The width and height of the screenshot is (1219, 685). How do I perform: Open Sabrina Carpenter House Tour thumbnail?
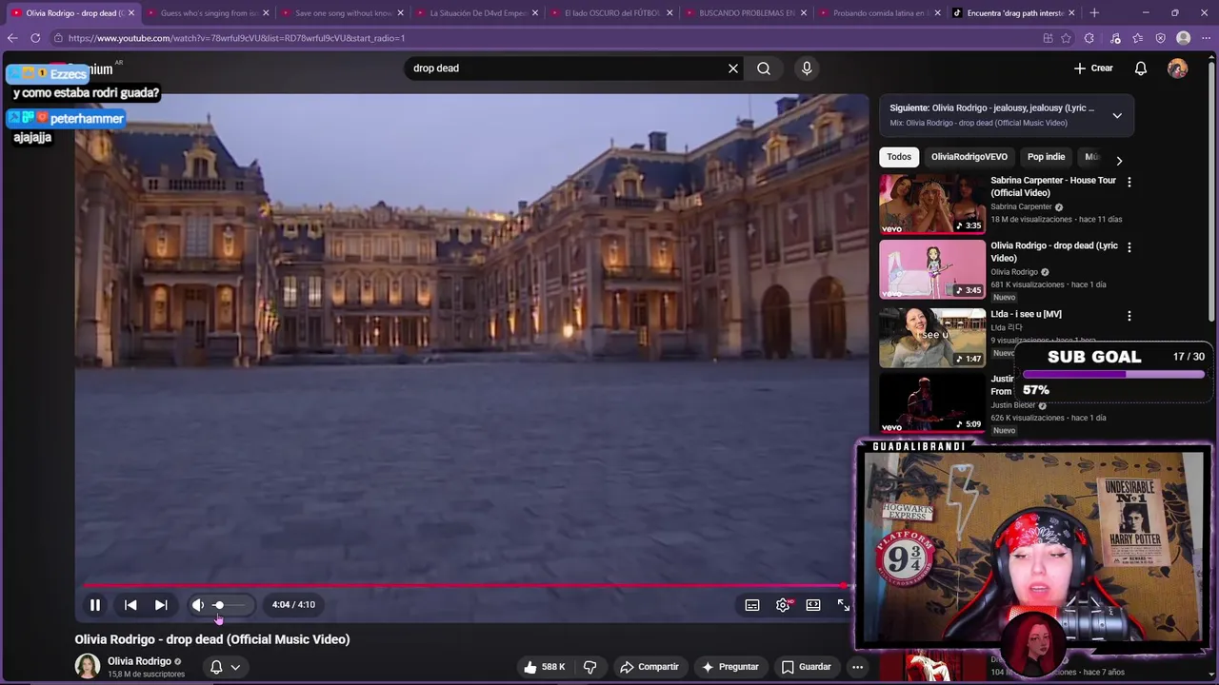(932, 204)
